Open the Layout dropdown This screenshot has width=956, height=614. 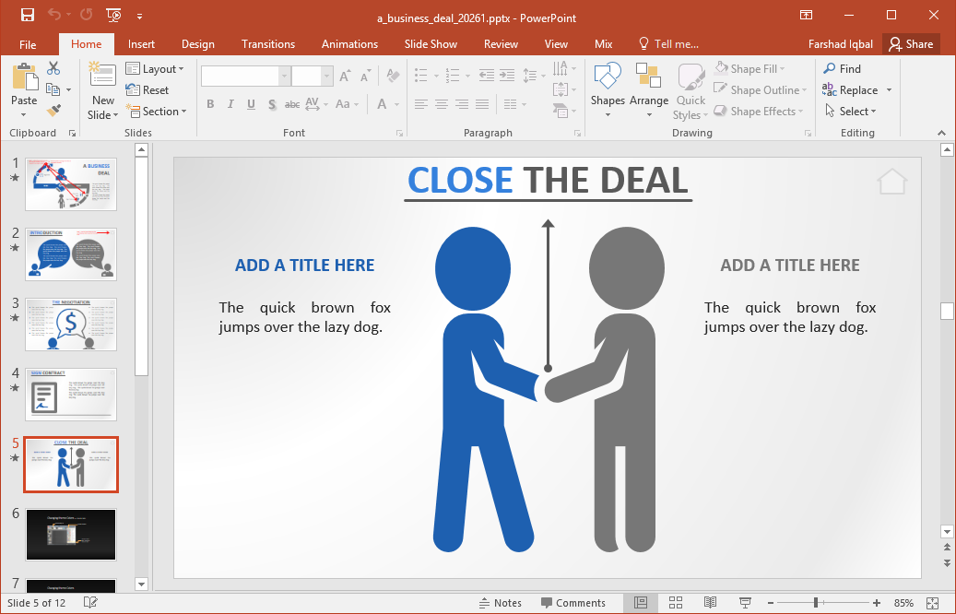point(156,68)
